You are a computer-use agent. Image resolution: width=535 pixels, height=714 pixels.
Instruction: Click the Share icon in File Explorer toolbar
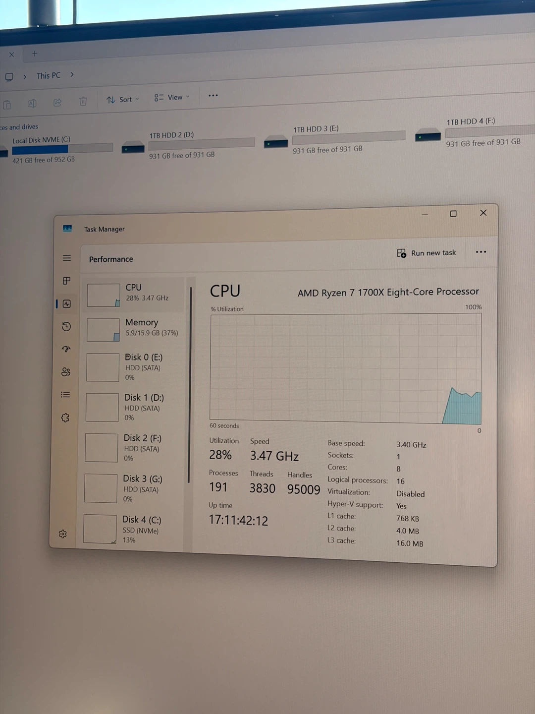[57, 103]
